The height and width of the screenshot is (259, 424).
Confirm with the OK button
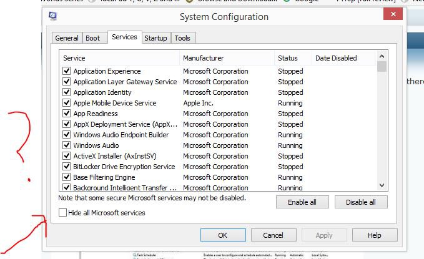click(223, 235)
